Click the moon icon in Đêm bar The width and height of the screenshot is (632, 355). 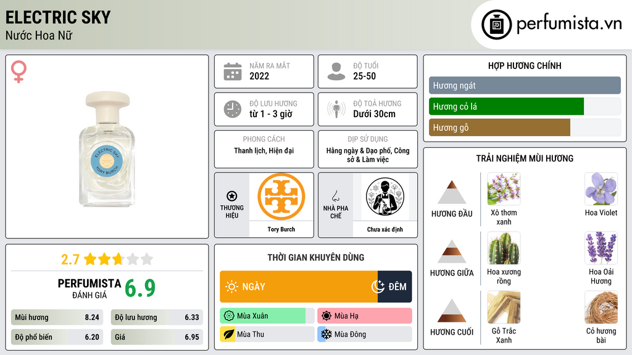(x=378, y=287)
